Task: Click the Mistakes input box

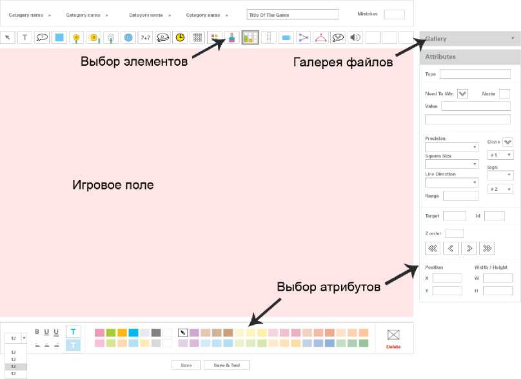Action: (x=394, y=15)
